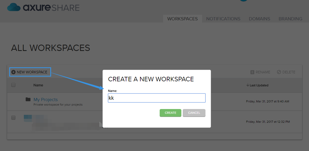Click the blurred workspace thumbnail icon
Screen dimensions: 309x151
point(28,117)
